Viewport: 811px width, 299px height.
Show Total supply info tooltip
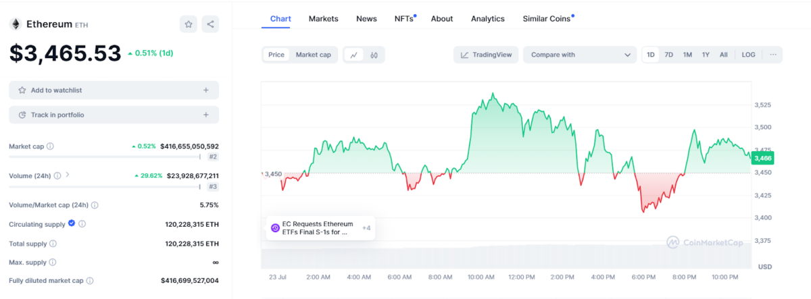(53, 243)
